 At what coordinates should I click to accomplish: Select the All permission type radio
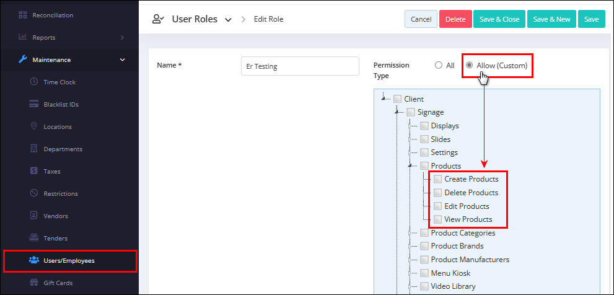439,66
